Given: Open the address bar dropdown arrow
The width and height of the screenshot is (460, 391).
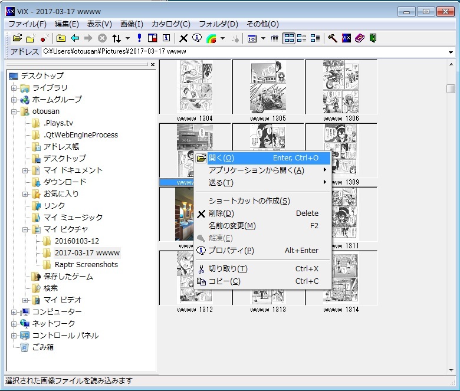Looking at the screenshot, I should [x=451, y=52].
